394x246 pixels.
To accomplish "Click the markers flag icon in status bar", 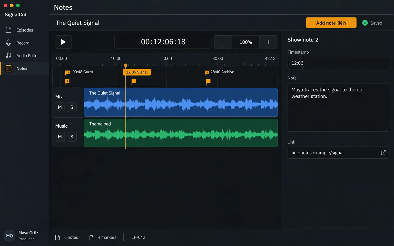I will [91, 238].
